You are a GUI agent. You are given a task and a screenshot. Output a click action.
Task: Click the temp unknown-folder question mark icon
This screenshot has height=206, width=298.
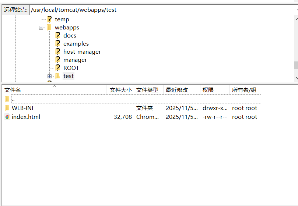coord(49,19)
